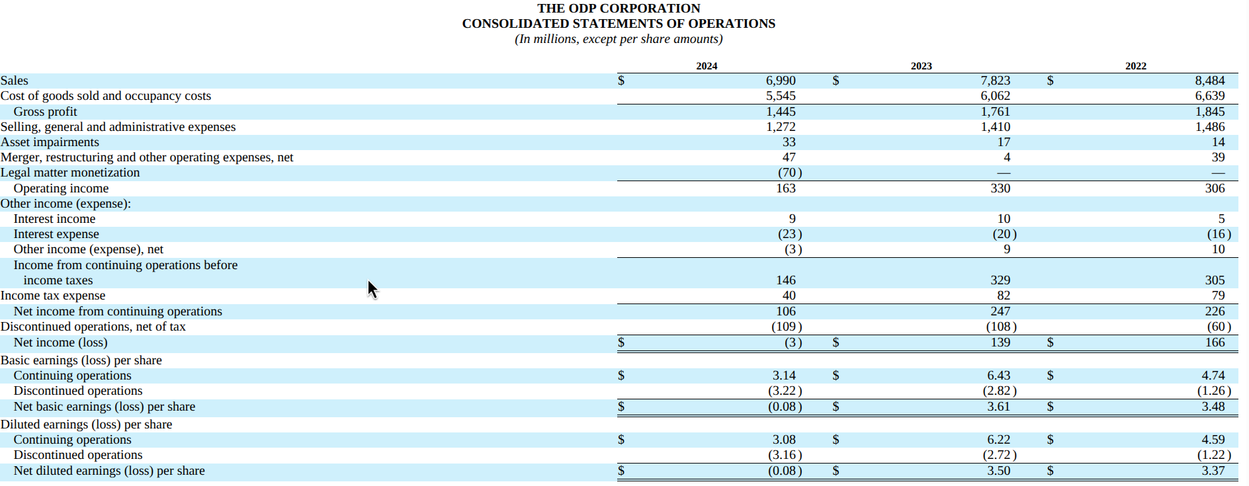1249x486 pixels.
Task: Click the "(In millions, except per share amounts)" note
Action: point(619,39)
